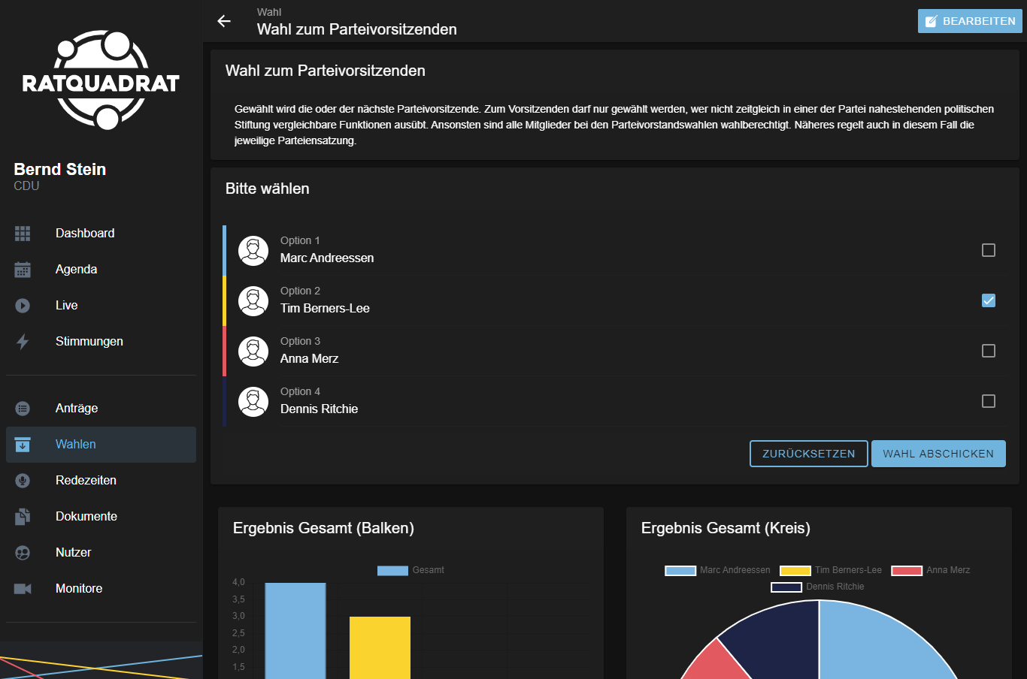Click Anna Merz's avatar icon
The height and width of the screenshot is (679, 1027).
pos(253,352)
